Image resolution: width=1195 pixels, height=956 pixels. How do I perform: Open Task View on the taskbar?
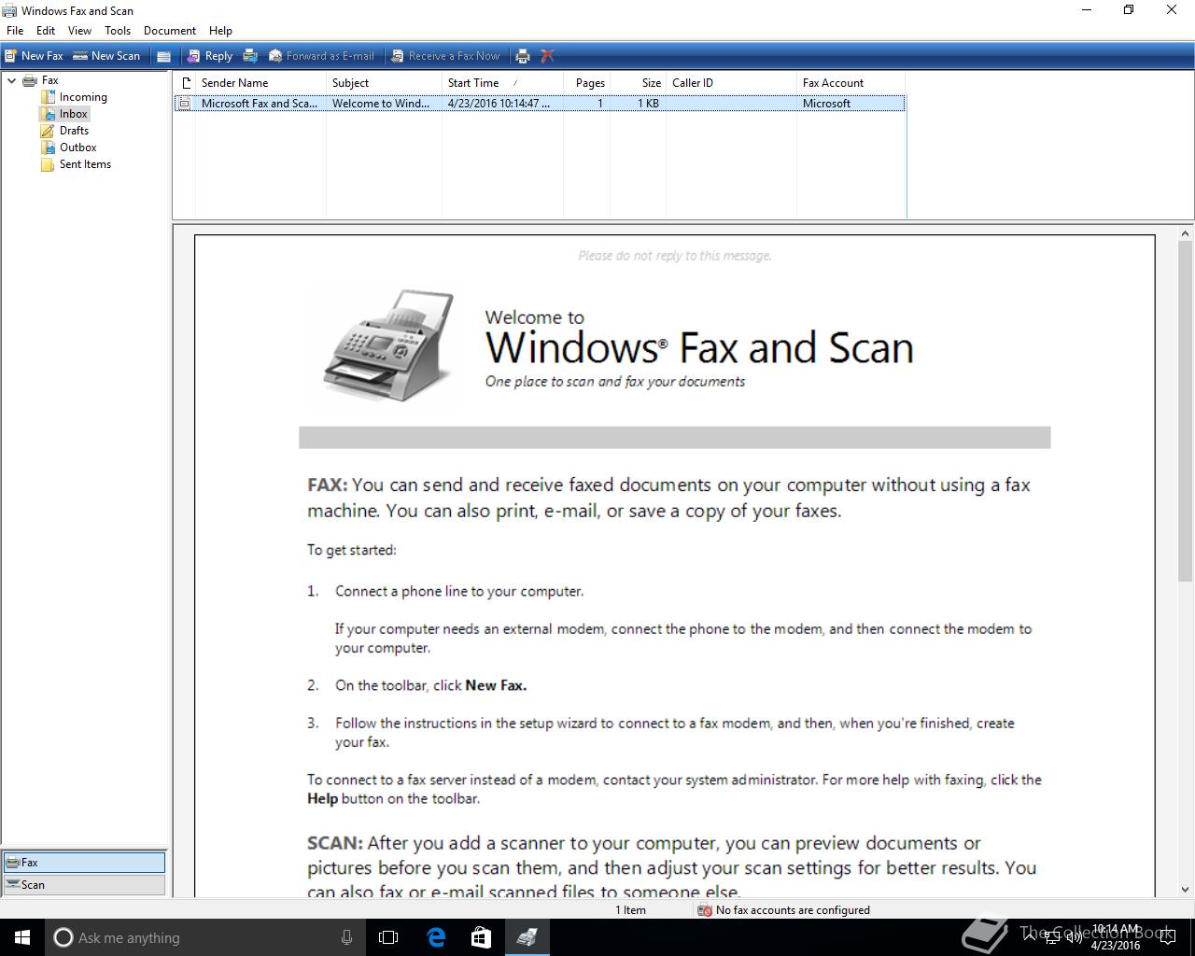(388, 937)
